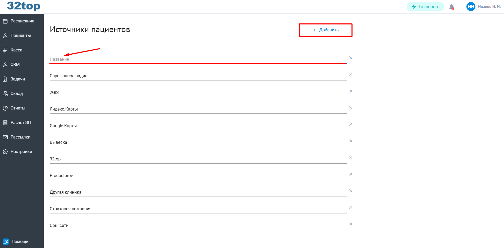
Task: Open the Что нового panel
Action: (425, 7)
